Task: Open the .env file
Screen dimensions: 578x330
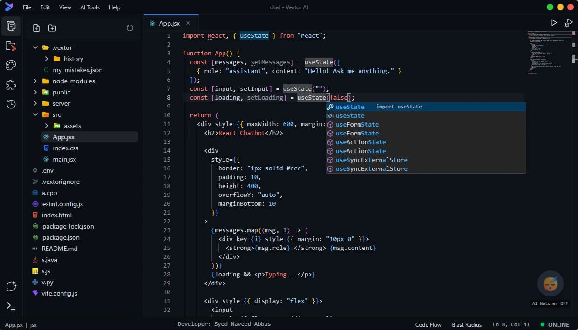Action: pyautogui.click(x=48, y=170)
